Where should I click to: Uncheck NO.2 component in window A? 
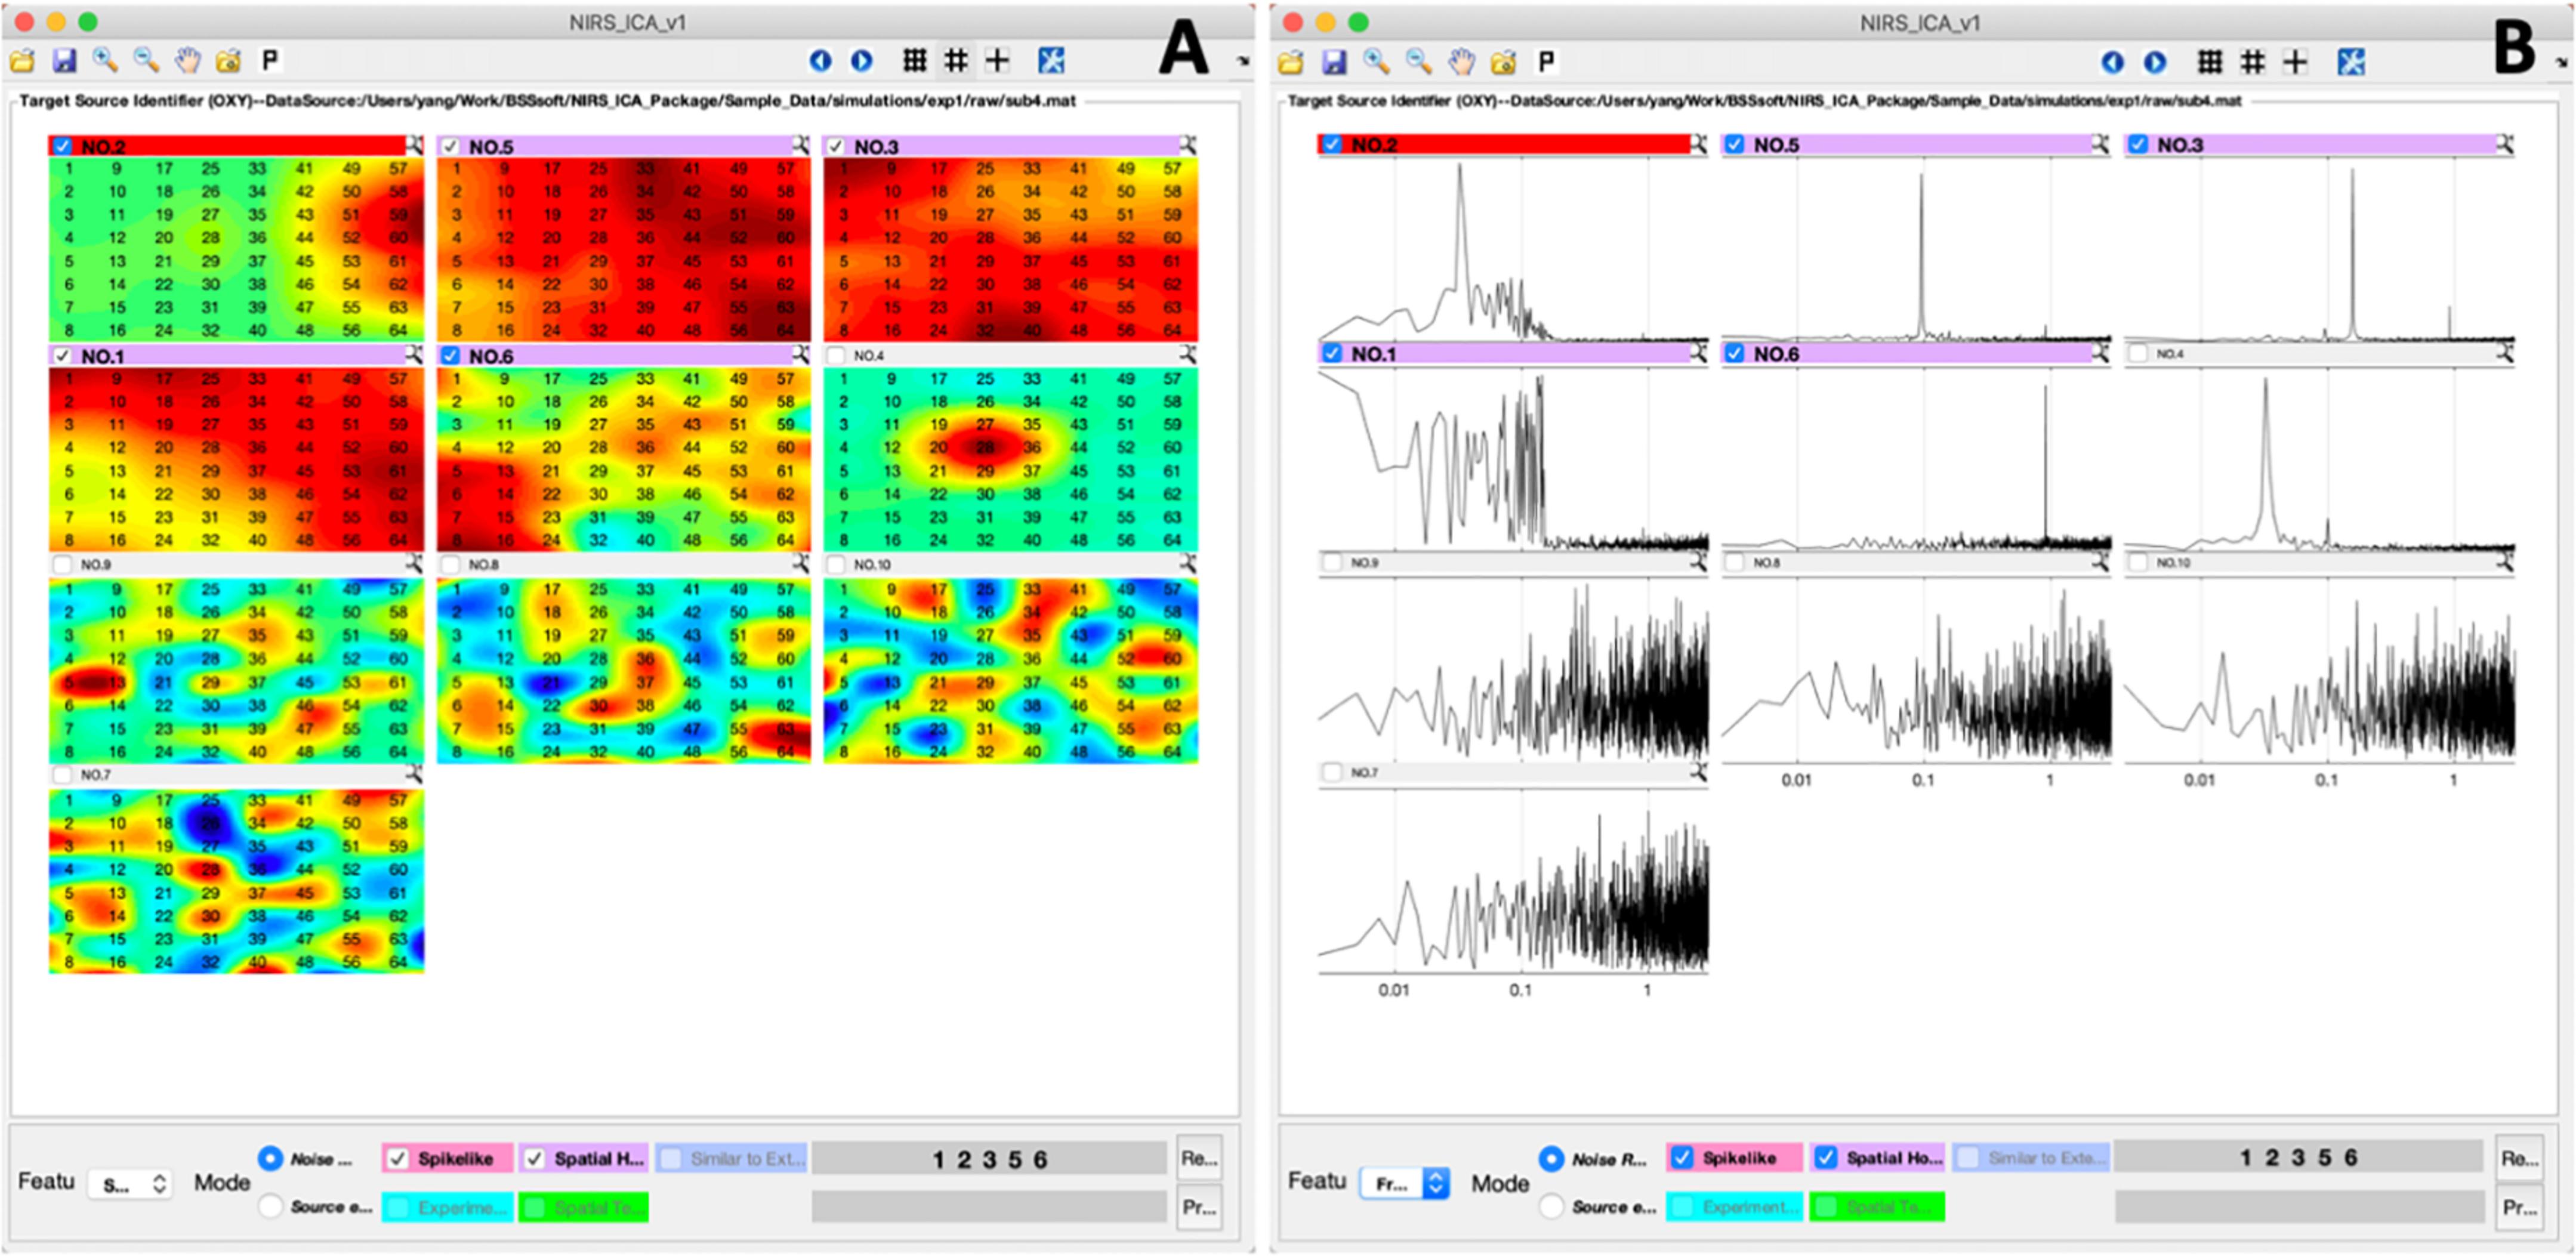pos(63,147)
